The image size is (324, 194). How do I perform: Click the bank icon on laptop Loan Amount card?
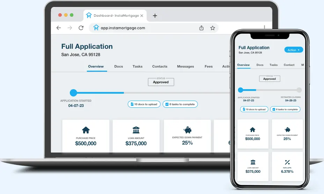coord(136,130)
